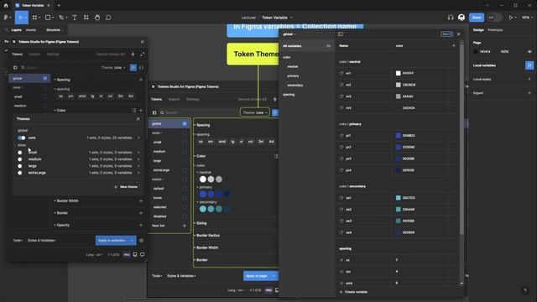Open the Inspect tab in Tokens Studio
Image resolution: width=537 pixels, height=302 pixels.
pyautogui.click(x=34, y=54)
